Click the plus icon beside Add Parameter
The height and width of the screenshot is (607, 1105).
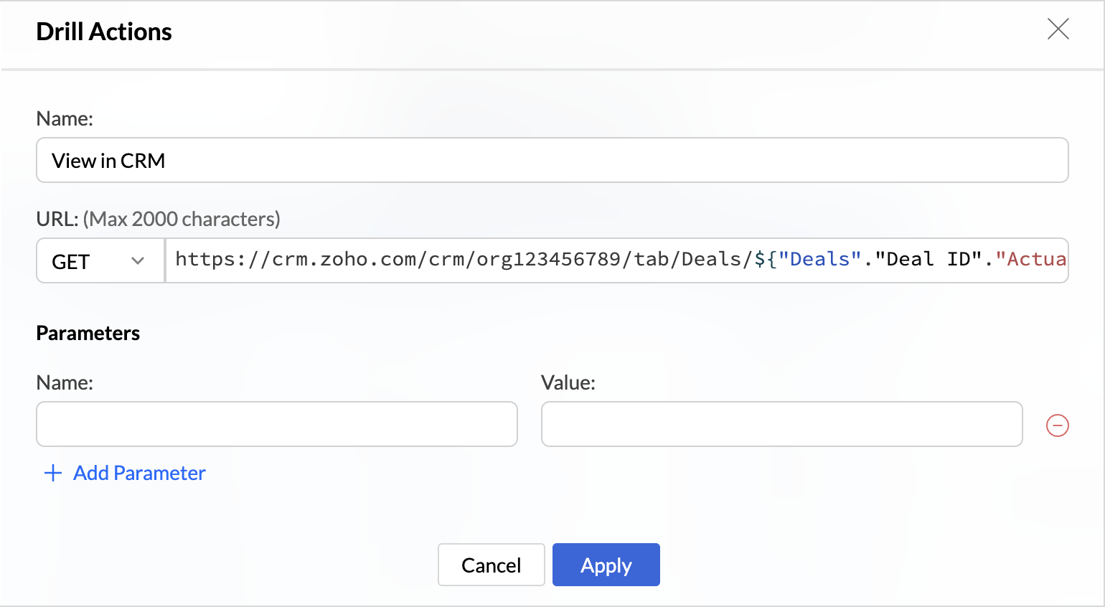53,473
